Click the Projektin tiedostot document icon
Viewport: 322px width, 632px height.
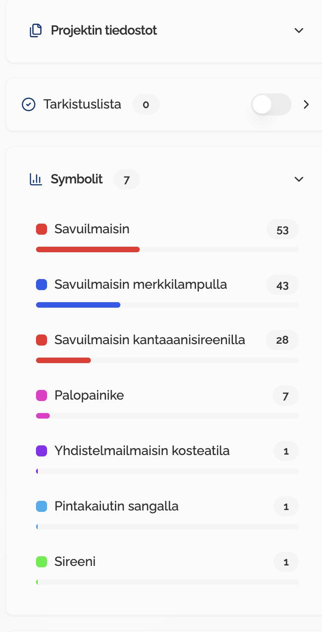(36, 30)
